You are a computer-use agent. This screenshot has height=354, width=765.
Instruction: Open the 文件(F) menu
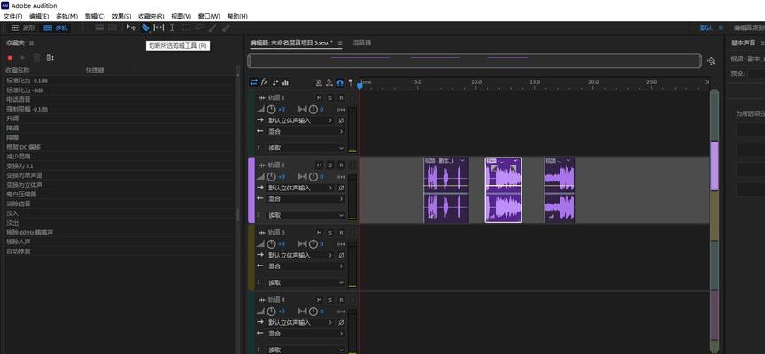[12, 16]
